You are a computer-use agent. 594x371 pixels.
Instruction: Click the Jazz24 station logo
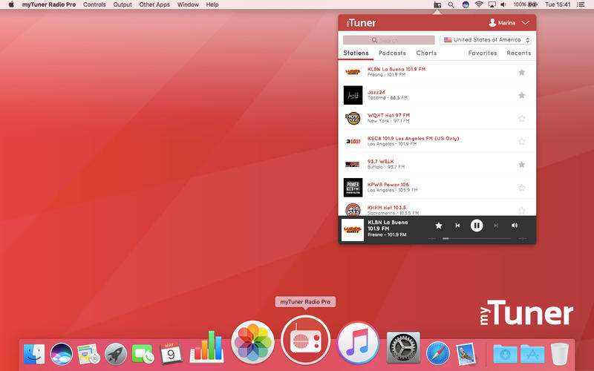tap(353, 95)
